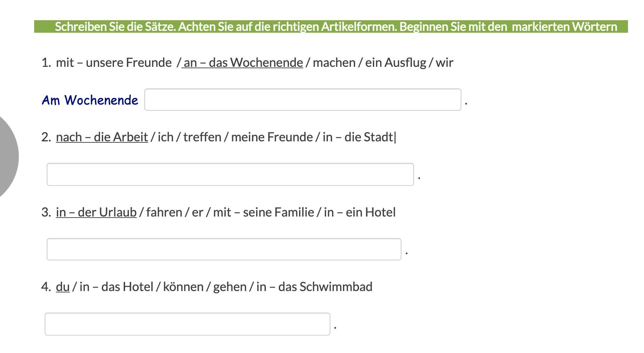Screen dimensions: 644x353
Task: Click 'ein Ausflug' in sentence 1
Action: (x=396, y=63)
